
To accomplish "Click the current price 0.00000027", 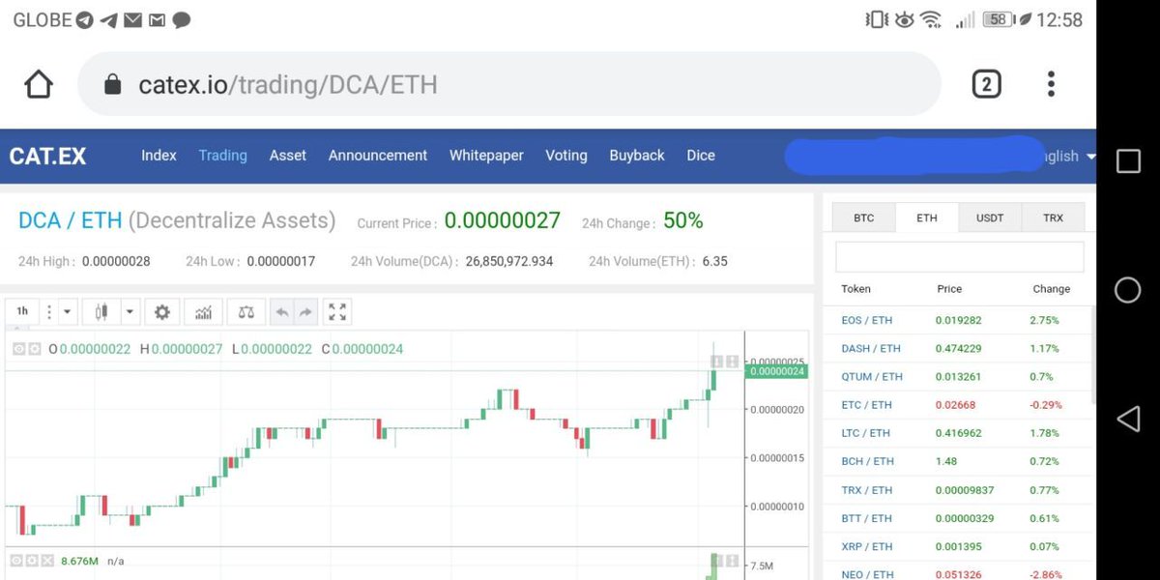I will click(503, 220).
